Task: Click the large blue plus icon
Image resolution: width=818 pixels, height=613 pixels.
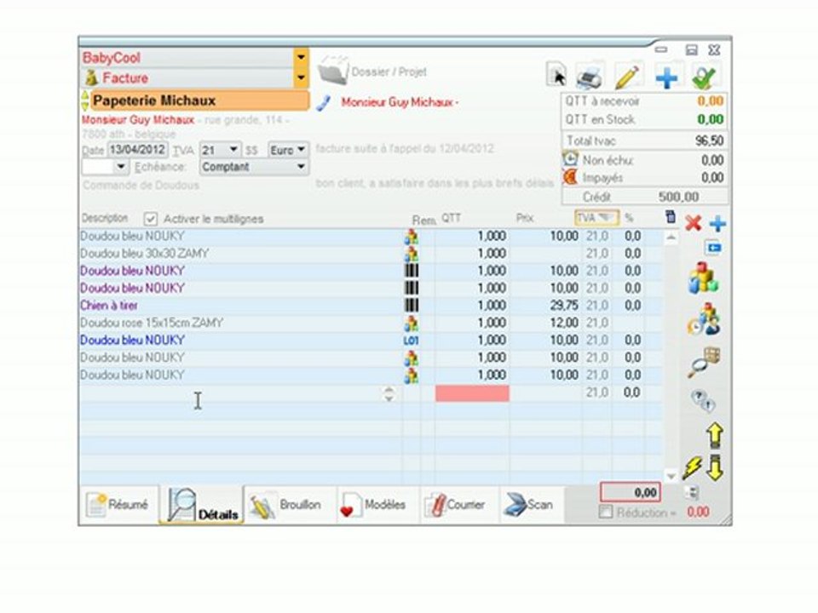Action: (x=666, y=77)
